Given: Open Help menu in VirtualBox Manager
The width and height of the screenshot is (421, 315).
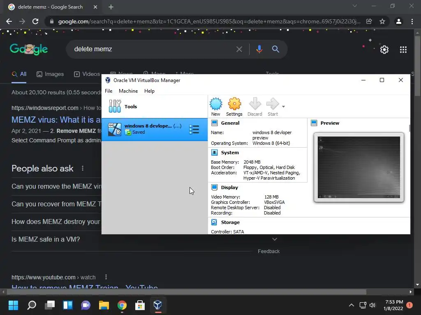Looking at the screenshot, I should 149,91.
